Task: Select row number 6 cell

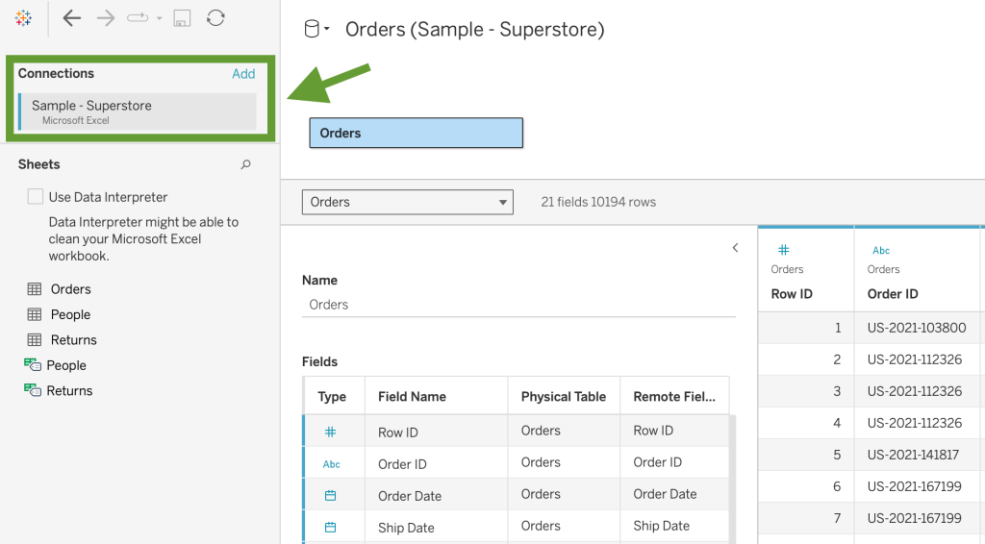Action: (x=806, y=486)
